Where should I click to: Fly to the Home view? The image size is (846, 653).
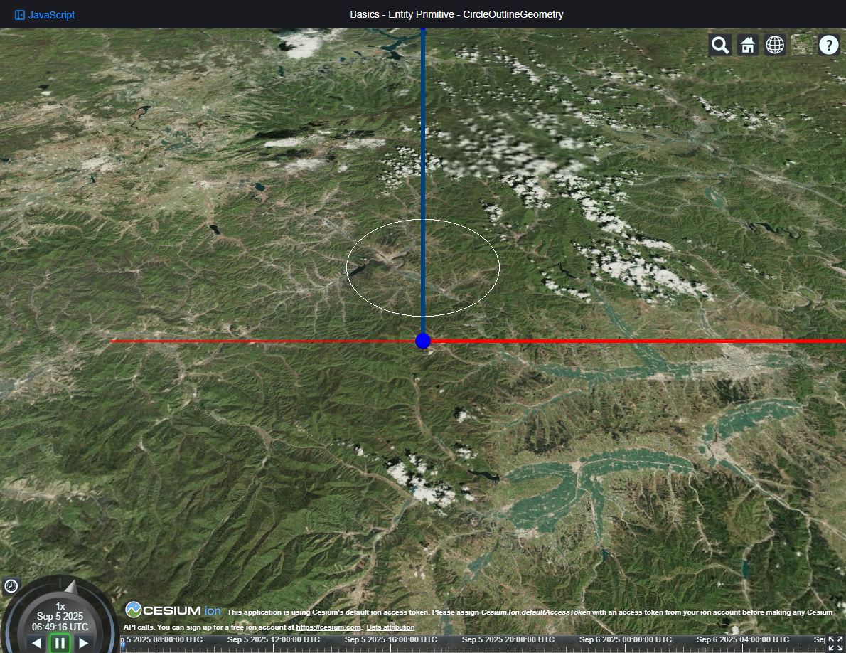pos(747,46)
